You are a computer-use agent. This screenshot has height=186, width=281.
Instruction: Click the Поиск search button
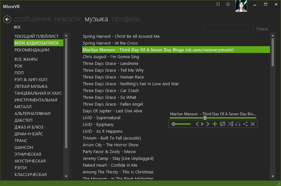click(x=262, y=29)
